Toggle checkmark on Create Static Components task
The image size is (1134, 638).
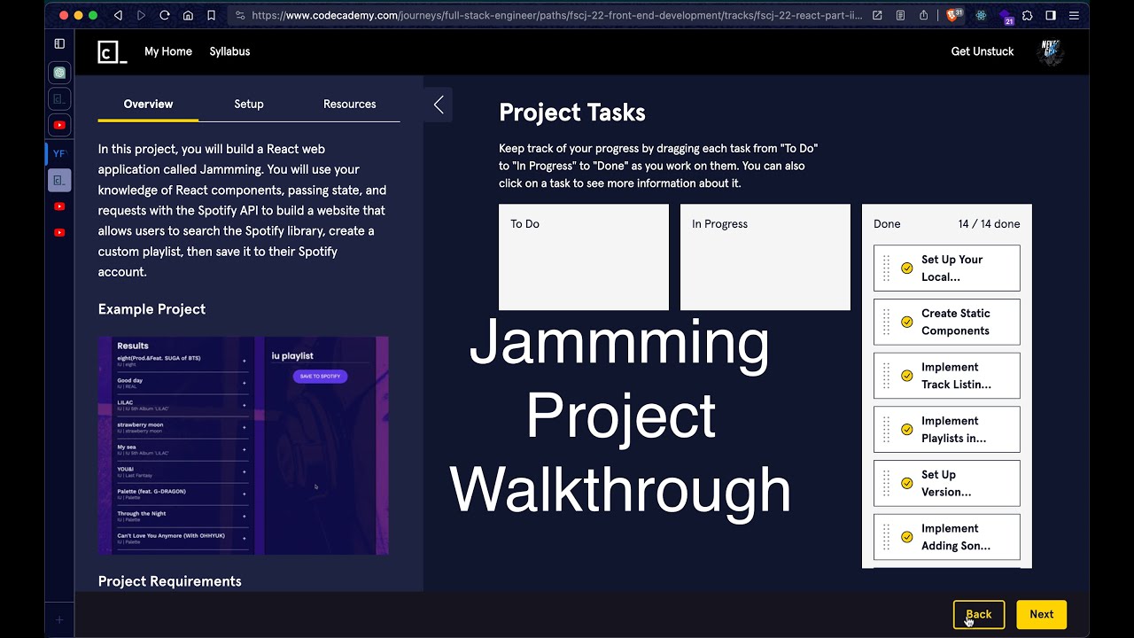pos(907,322)
